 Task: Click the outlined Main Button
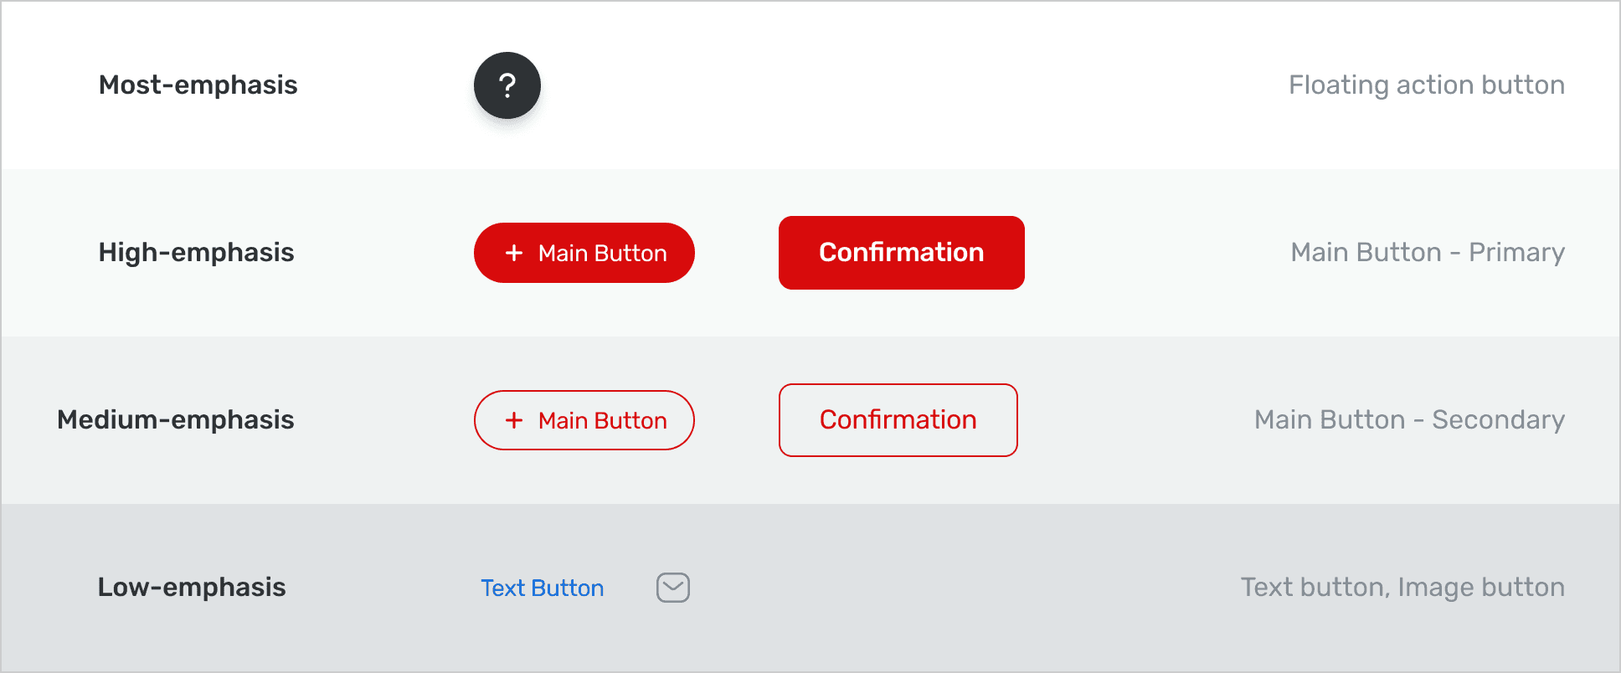pos(584,420)
